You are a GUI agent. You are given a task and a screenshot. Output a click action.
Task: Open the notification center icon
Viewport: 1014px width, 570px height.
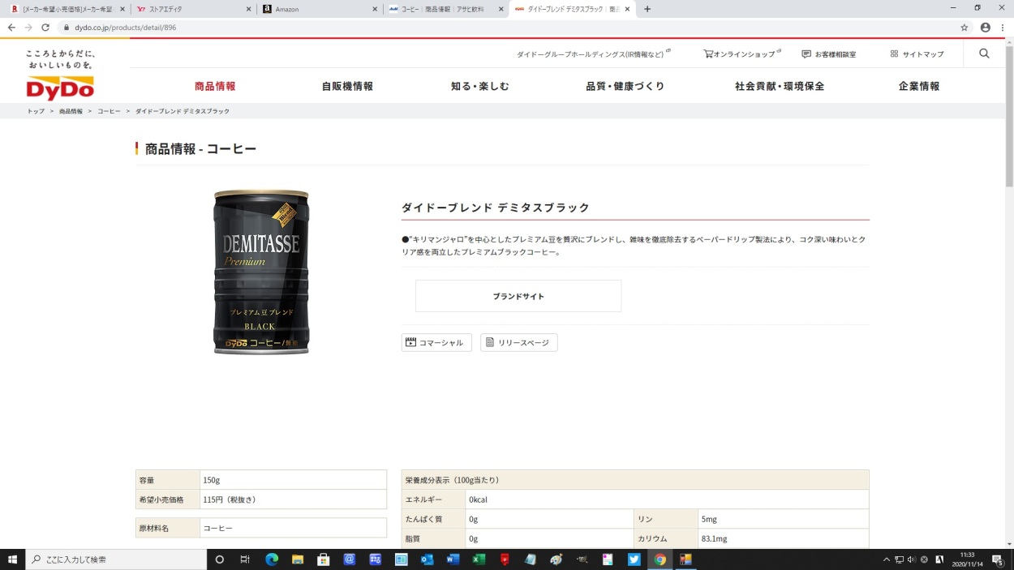(x=998, y=559)
